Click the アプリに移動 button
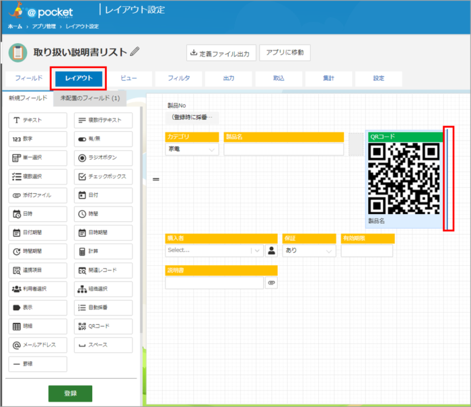The width and height of the screenshot is (471, 407). [x=285, y=52]
